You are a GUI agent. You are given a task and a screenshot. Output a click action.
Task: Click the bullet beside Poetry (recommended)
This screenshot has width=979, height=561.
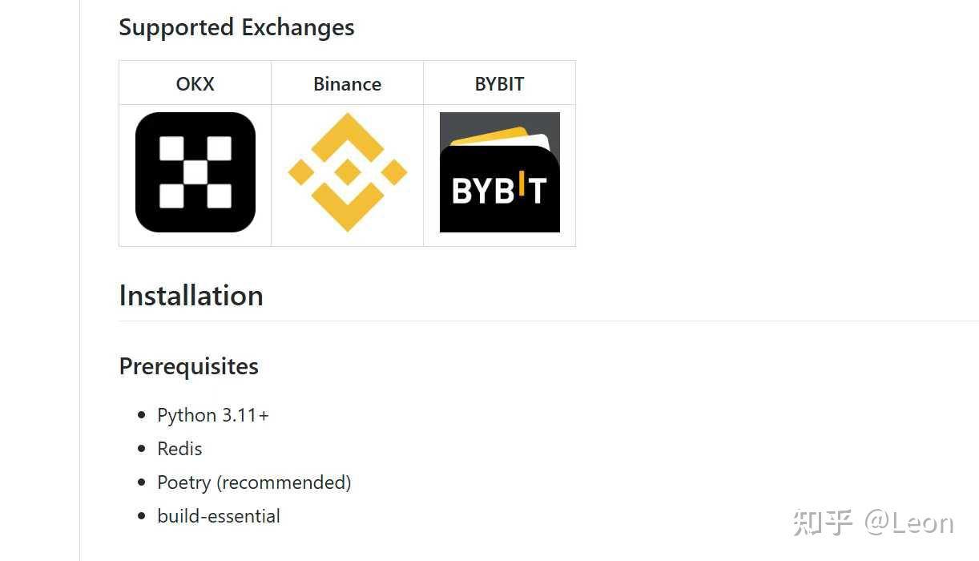pyautogui.click(x=142, y=482)
